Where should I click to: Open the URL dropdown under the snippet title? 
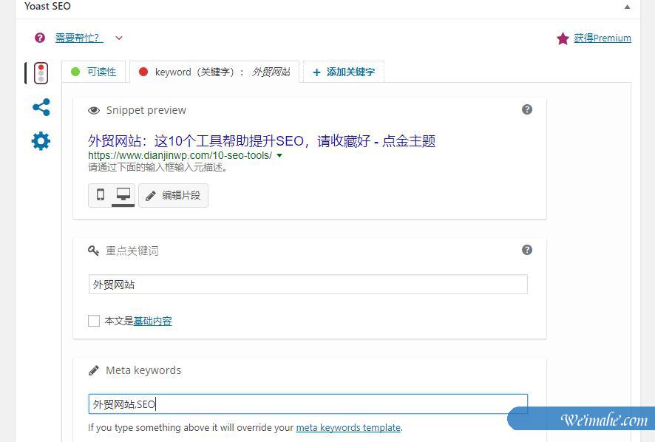pyautogui.click(x=278, y=157)
